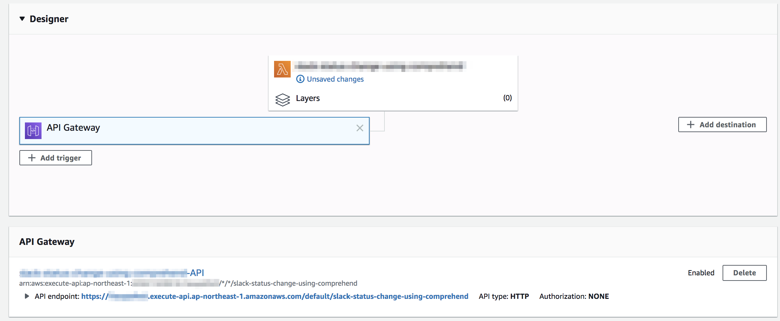Screen dimensions: 780x321
Task: Click the blurred Lambda function name
Action: (x=379, y=66)
